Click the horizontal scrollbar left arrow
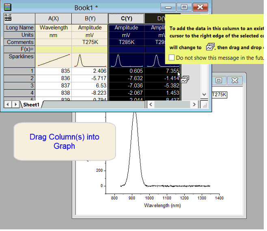Viewport: 267px width, 231px height. point(151,105)
